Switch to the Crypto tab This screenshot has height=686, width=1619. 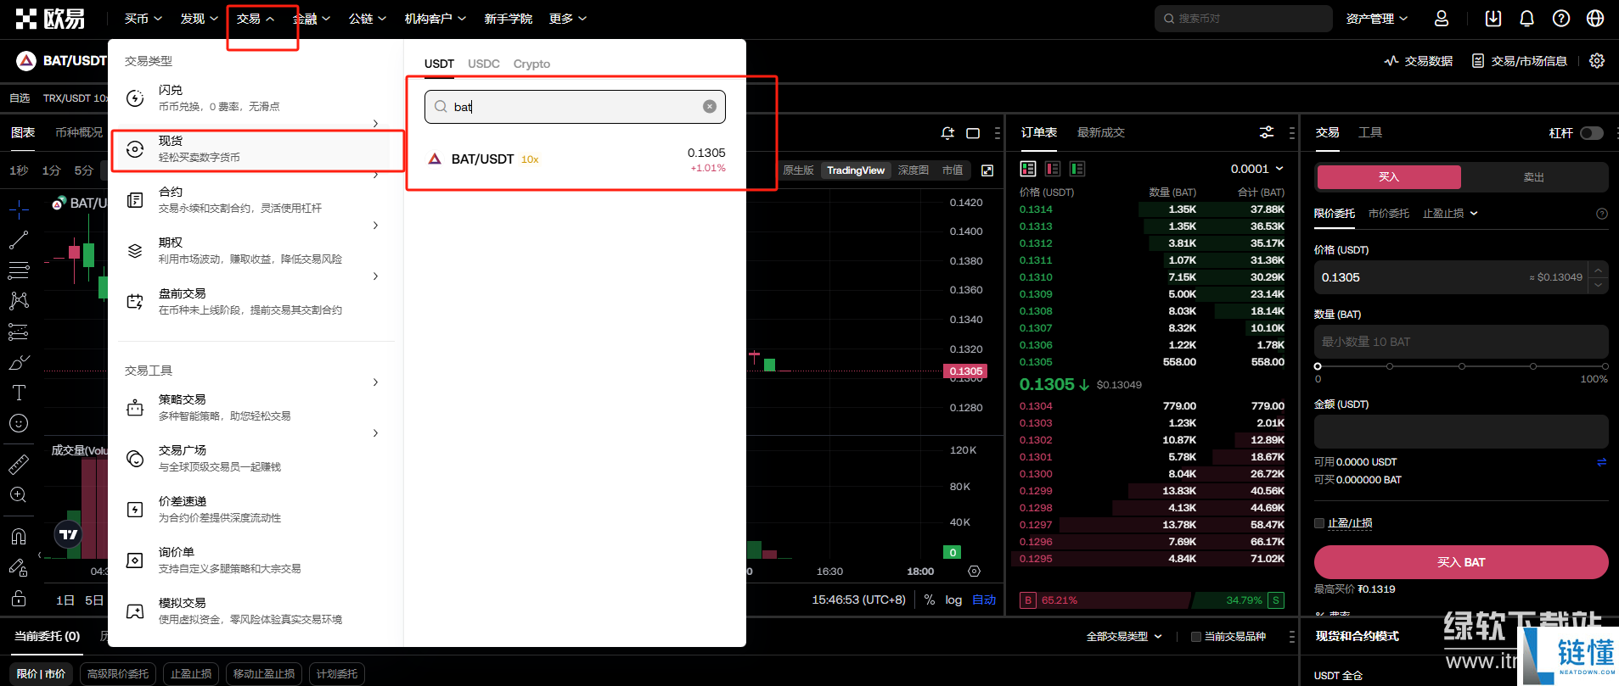[531, 64]
